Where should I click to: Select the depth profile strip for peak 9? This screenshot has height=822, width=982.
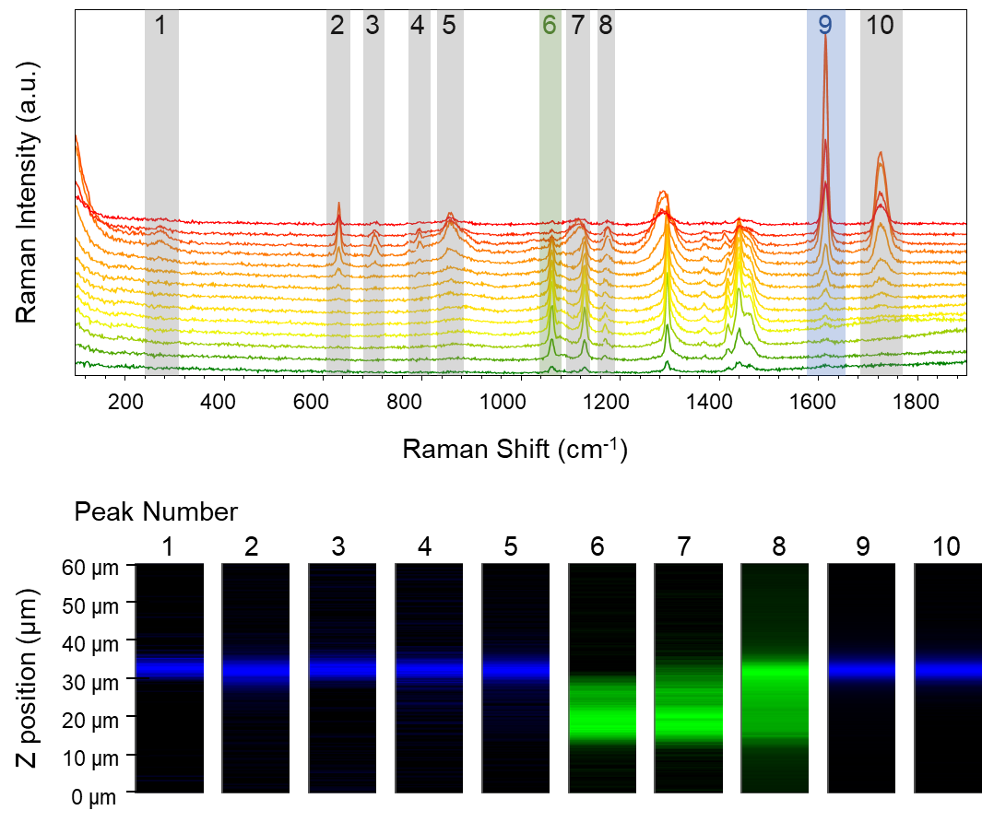coord(861,678)
